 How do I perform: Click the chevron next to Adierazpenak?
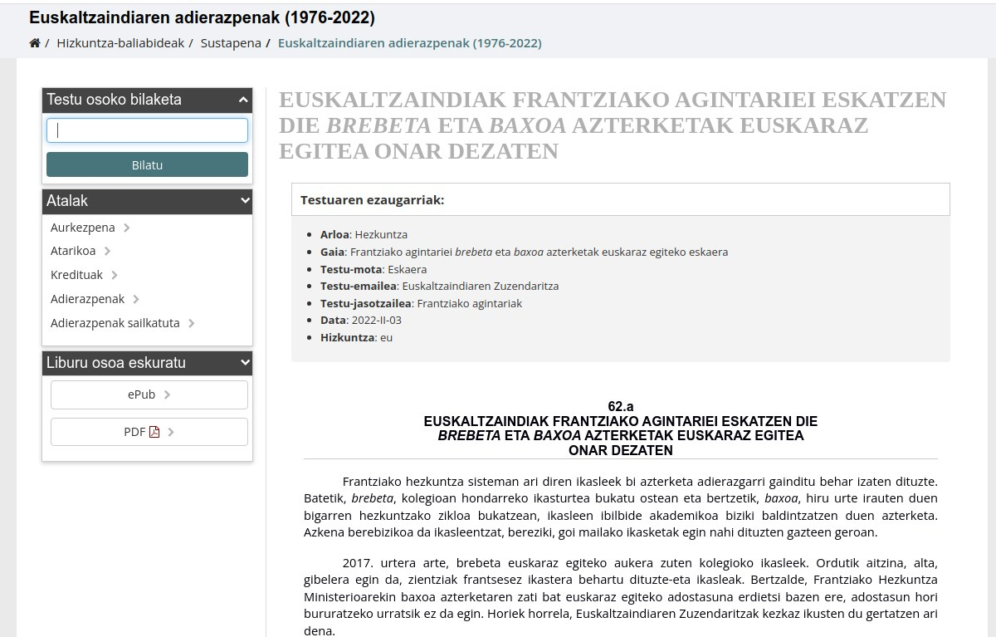136,300
